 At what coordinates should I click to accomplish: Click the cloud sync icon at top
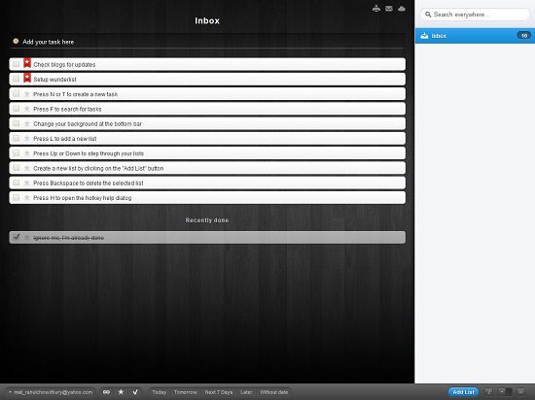[x=402, y=9]
